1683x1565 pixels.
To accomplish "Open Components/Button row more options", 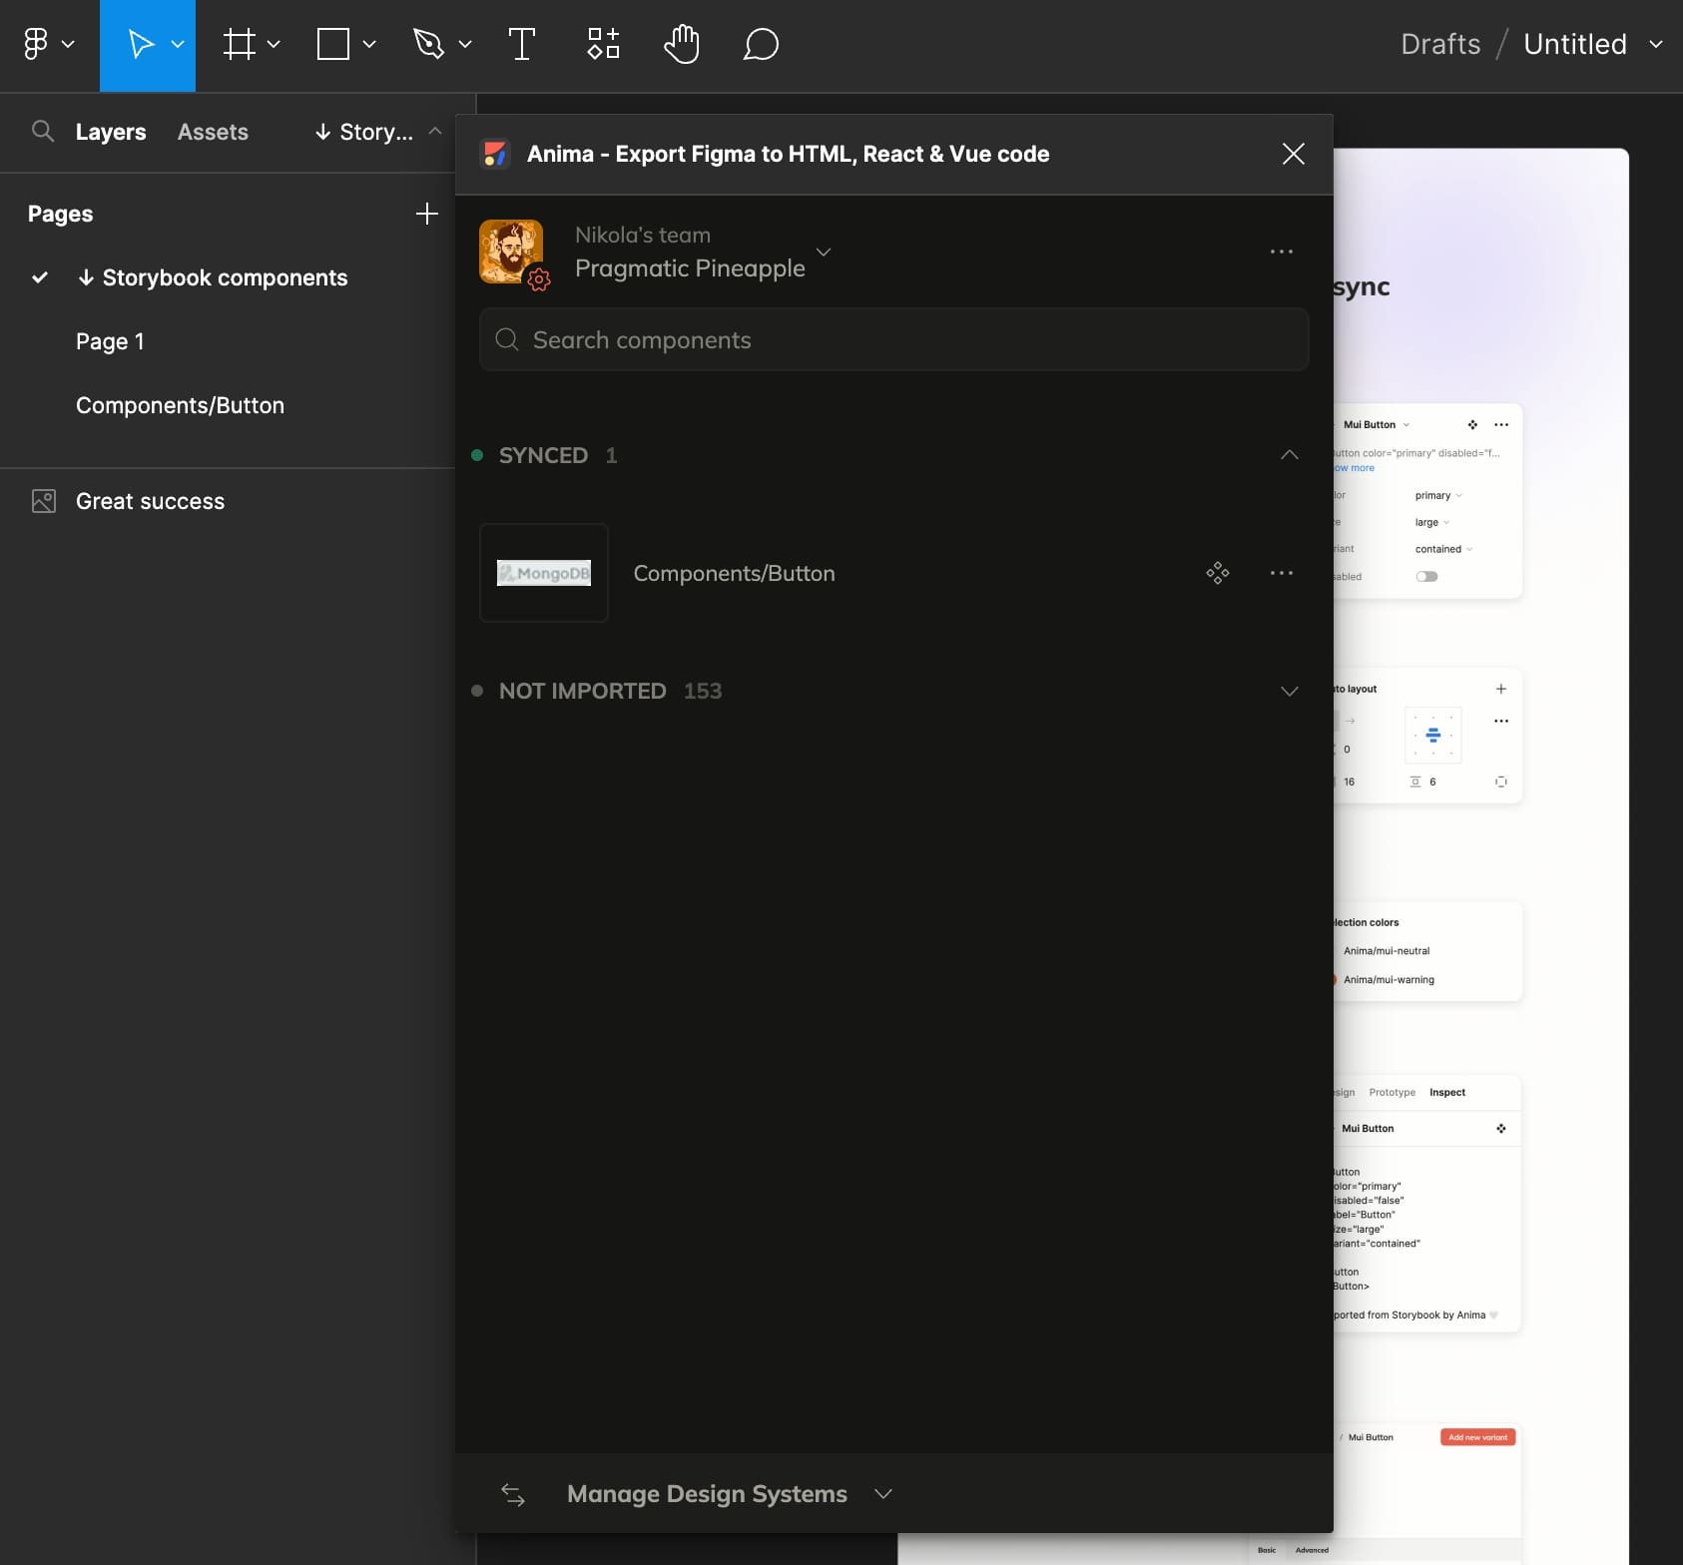I will pyautogui.click(x=1282, y=573).
